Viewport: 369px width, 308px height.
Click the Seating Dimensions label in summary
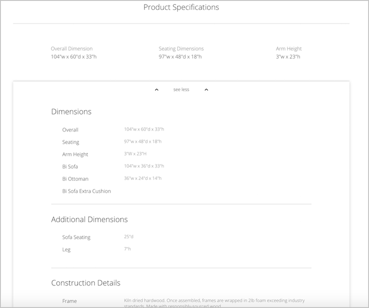tap(181, 49)
